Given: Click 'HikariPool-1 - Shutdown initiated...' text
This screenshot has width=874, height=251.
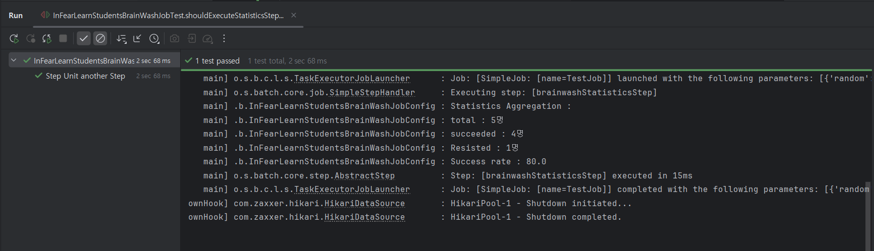Looking at the screenshot, I should [541, 204].
